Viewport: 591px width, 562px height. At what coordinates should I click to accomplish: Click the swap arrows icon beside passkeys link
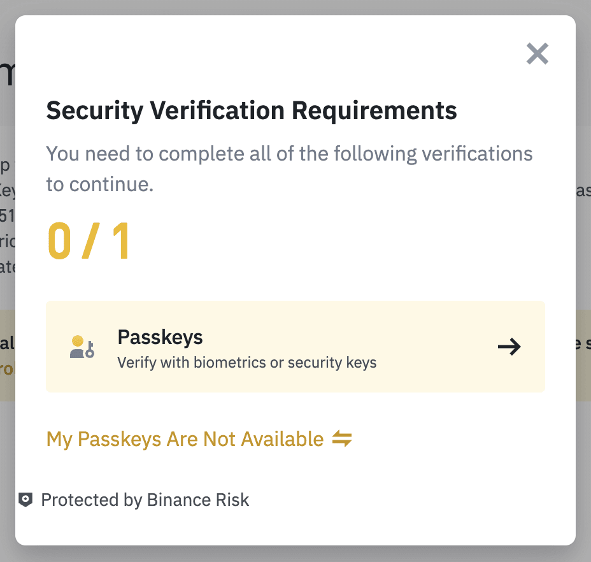pyautogui.click(x=342, y=439)
